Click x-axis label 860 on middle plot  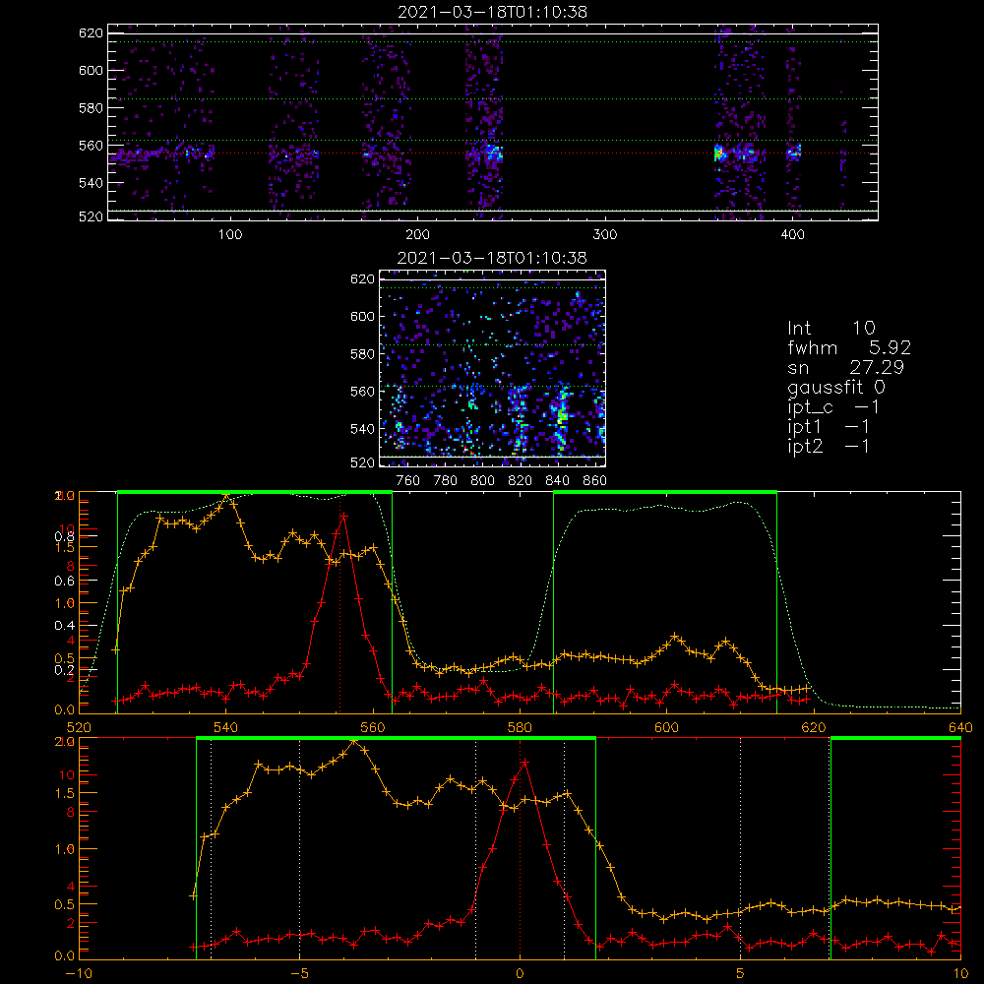pyautogui.click(x=595, y=481)
